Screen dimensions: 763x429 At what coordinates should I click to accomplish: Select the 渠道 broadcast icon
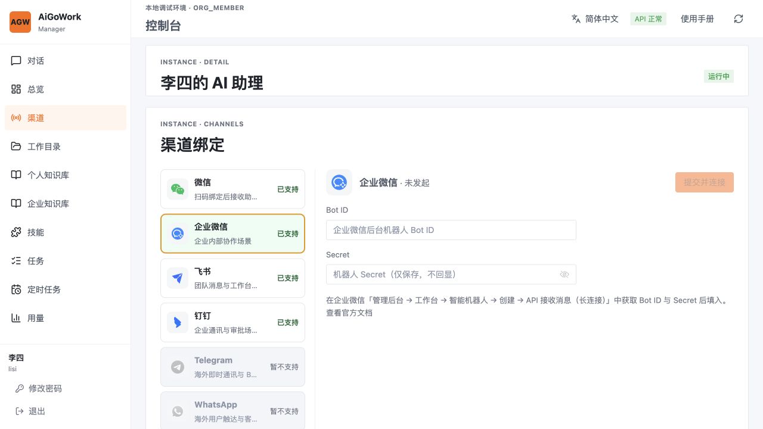pyautogui.click(x=16, y=118)
